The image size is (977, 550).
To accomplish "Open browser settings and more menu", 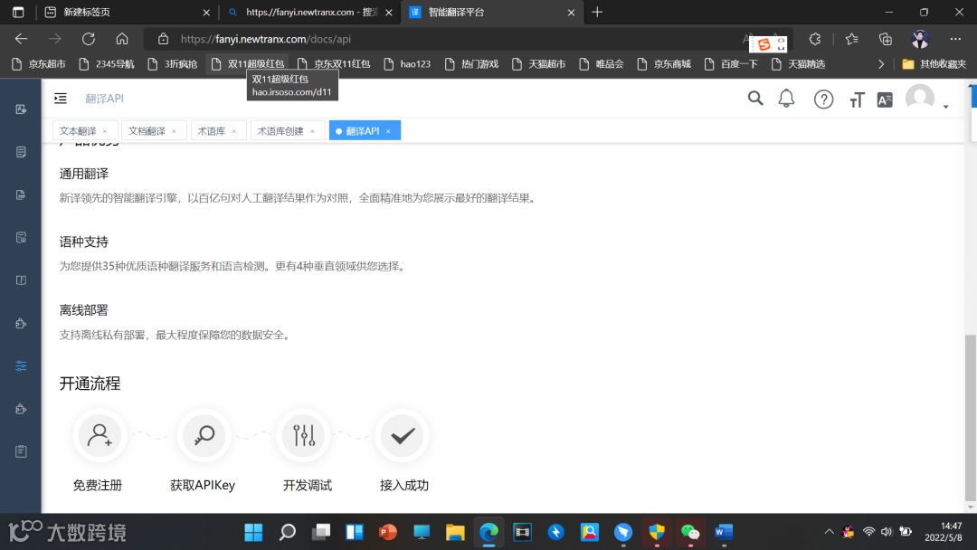I will tap(955, 39).
